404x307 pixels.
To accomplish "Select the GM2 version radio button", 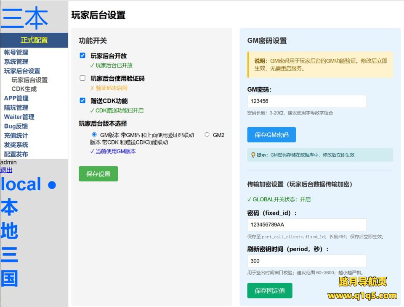I will (206, 134).
